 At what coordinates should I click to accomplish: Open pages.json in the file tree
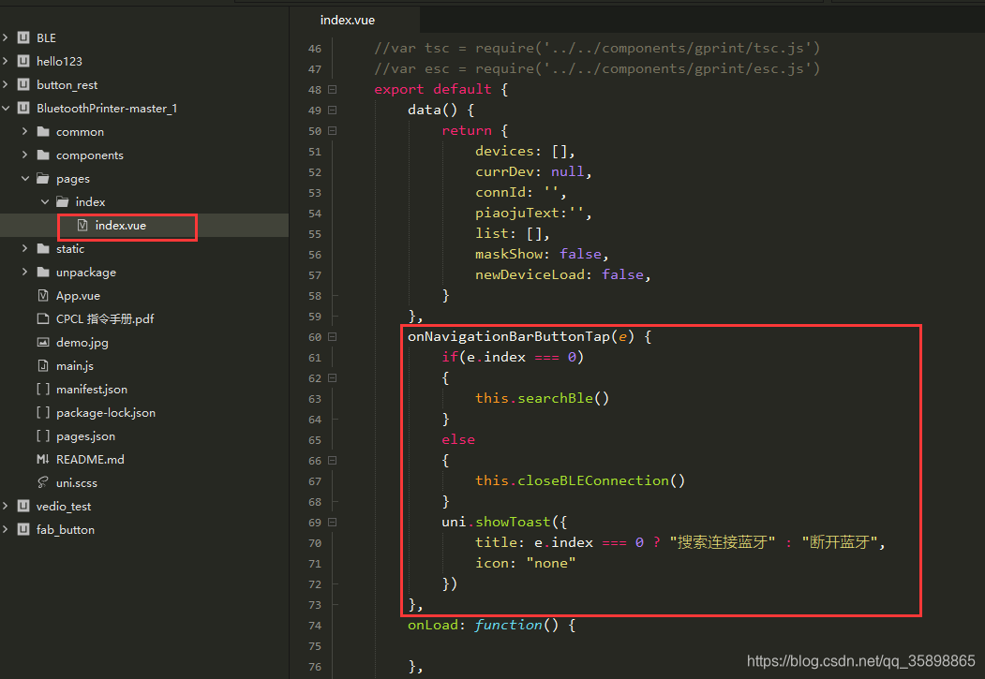click(x=85, y=436)
